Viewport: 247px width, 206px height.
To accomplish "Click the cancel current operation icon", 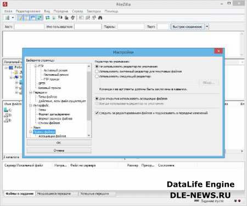I will pos(60,18).
